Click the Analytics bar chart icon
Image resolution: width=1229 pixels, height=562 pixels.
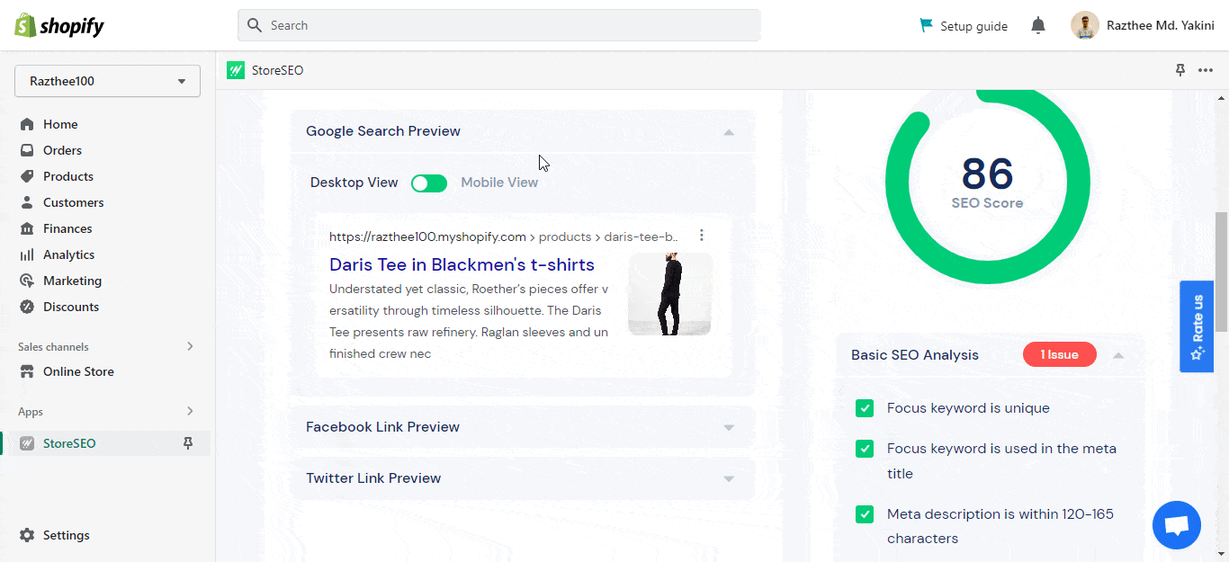click(x=27, y=254)
